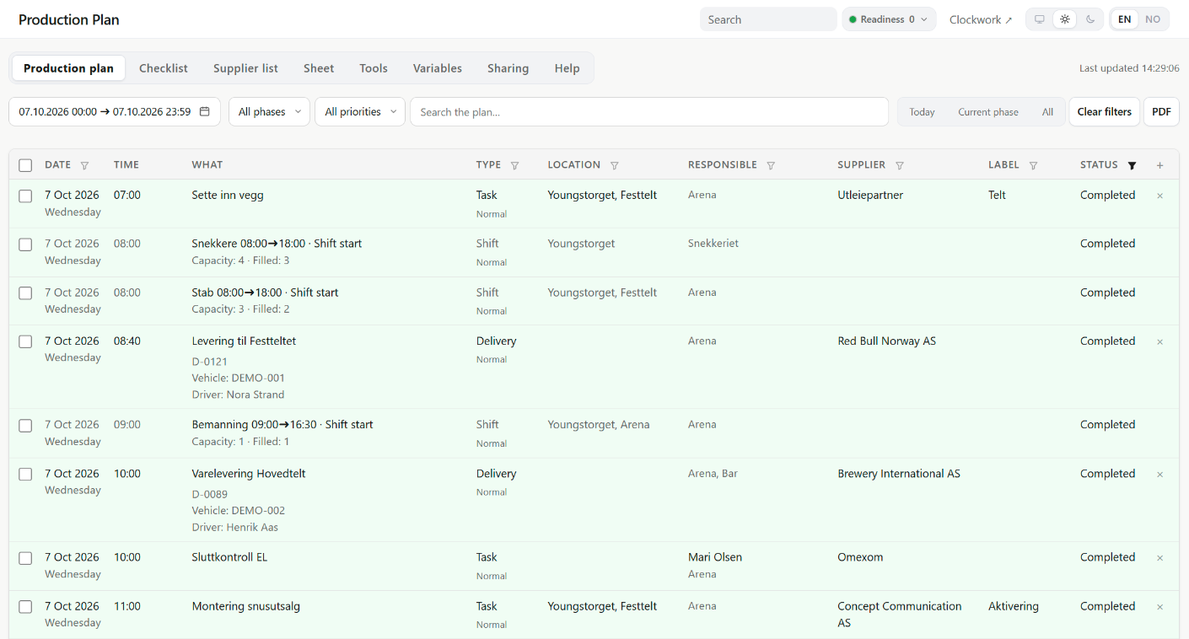
Task: Remove the Sluttkontroll EL row
Action: (1159, 557)
